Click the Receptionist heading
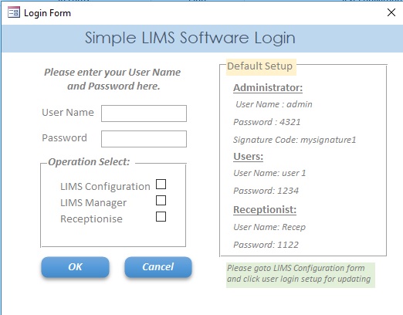 265,210
